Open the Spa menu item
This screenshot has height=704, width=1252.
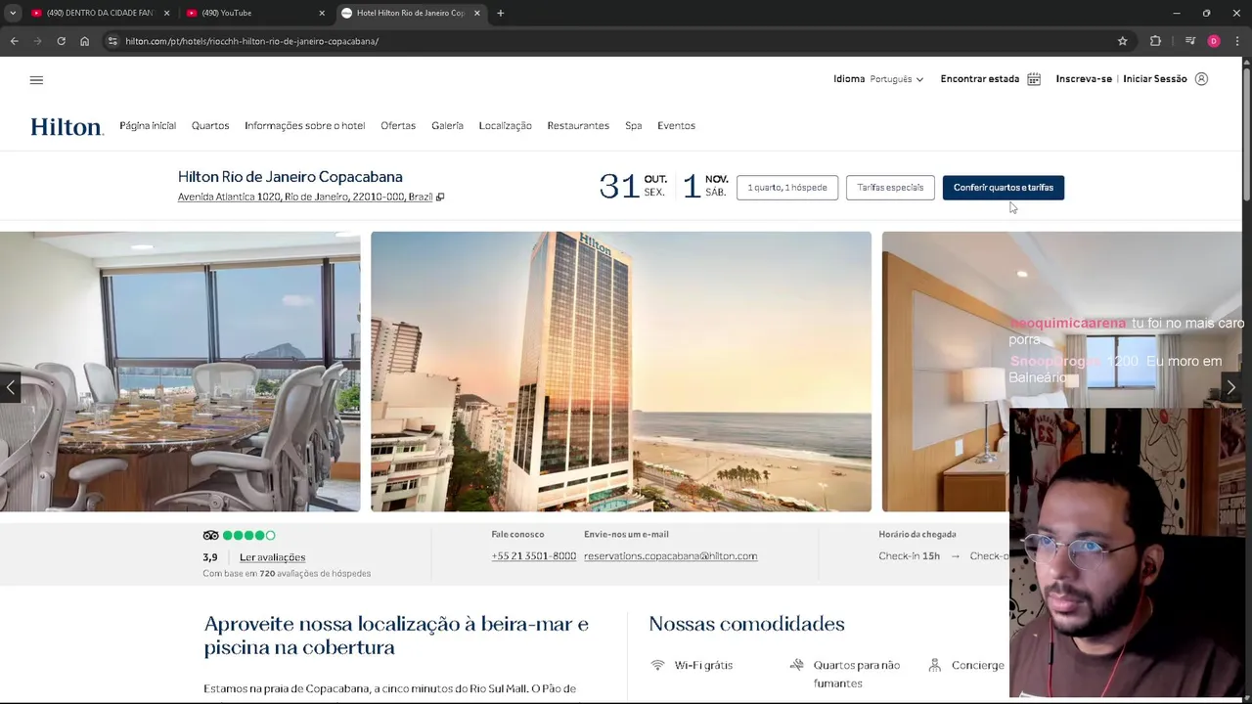[634, 126]
